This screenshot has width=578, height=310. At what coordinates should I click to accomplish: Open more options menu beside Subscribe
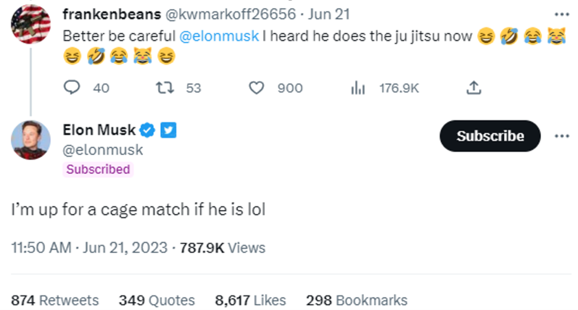562,136
